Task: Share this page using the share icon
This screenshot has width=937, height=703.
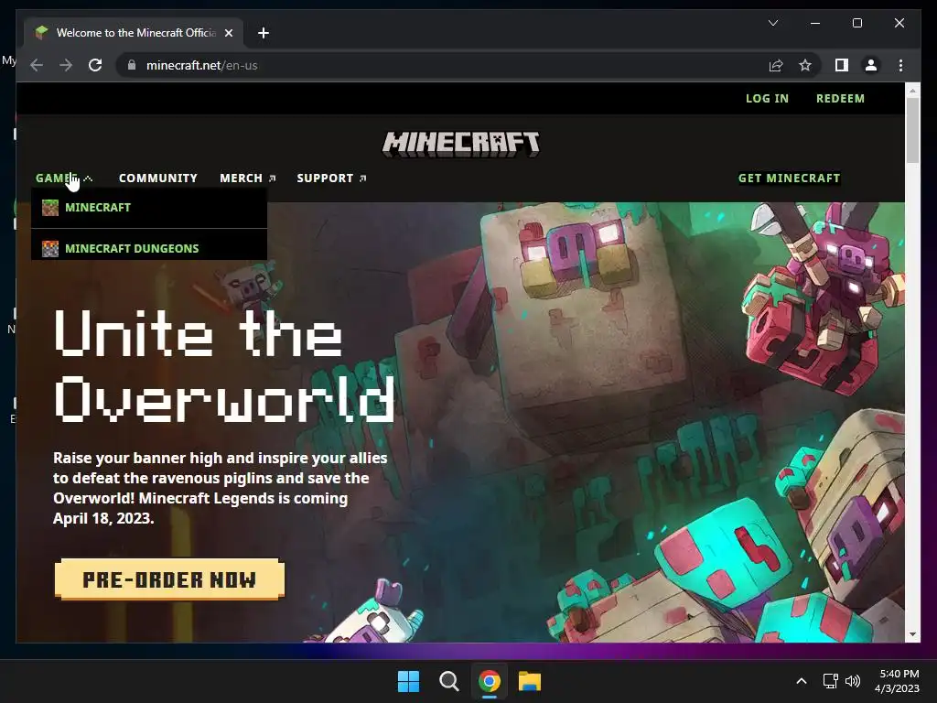Action: (x=776, y=65)
